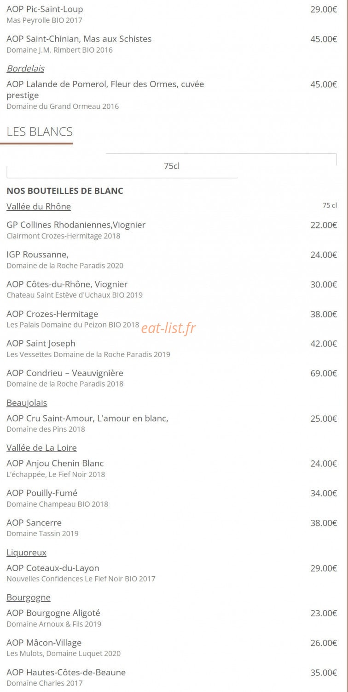
Task: Select IGP Roussanne wine
Action: 172,259
